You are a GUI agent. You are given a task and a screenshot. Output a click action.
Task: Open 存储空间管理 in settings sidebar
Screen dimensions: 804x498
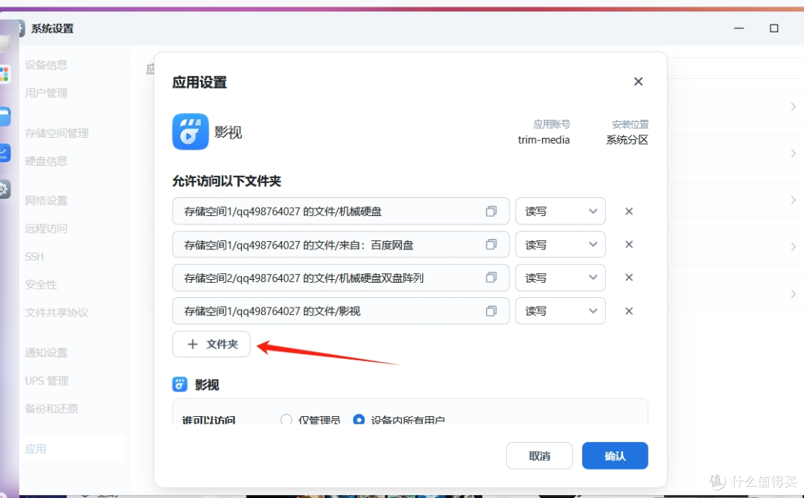pos(57,133)
